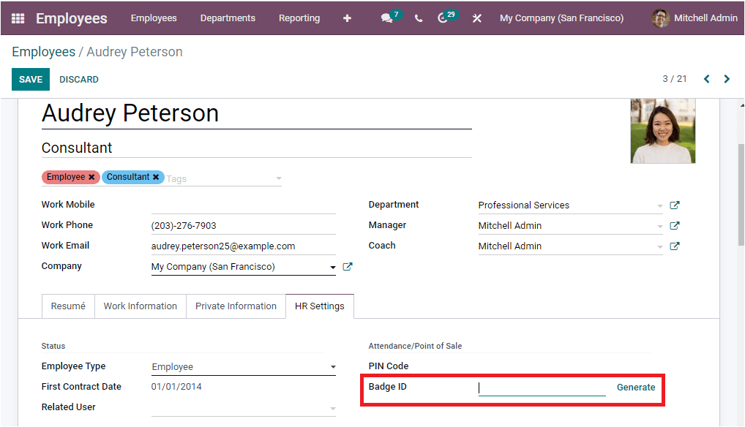Open Manager record via external link icon
Image resolution: width=745 pixels, height=427 pixels.
(x=674, y=225)
